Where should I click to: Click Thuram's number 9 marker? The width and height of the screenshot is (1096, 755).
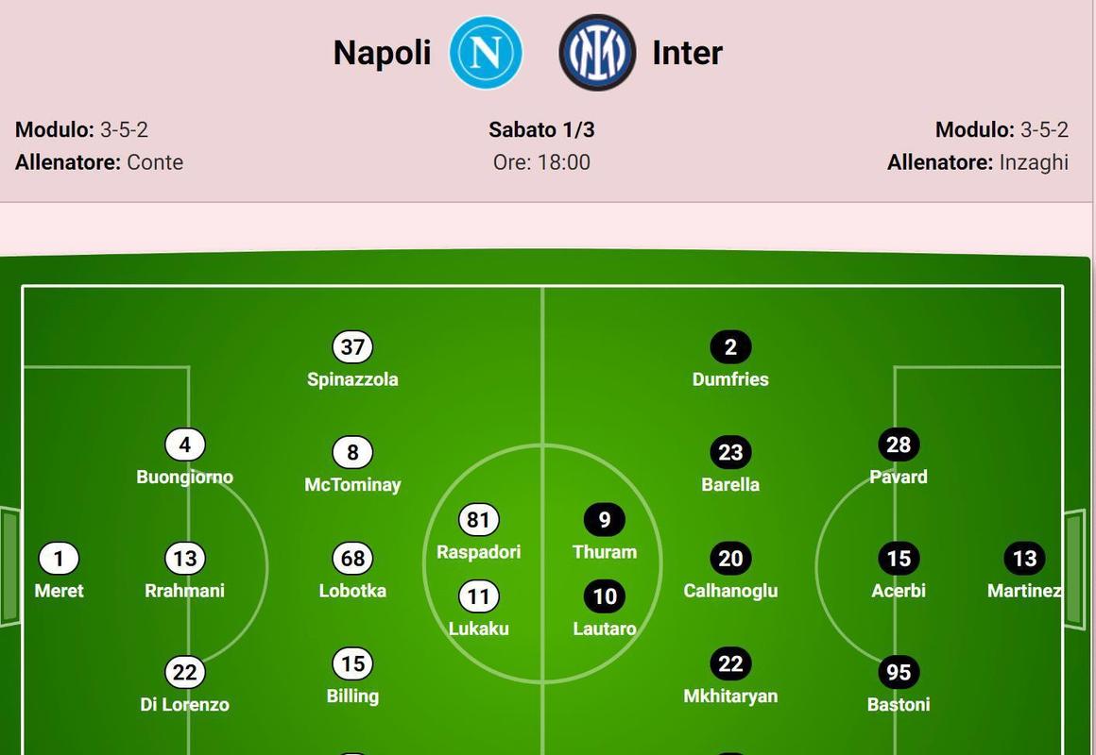coord(605,520)
